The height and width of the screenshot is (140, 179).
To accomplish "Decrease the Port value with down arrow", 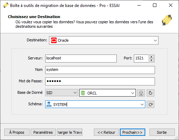I will pos(151,60).
